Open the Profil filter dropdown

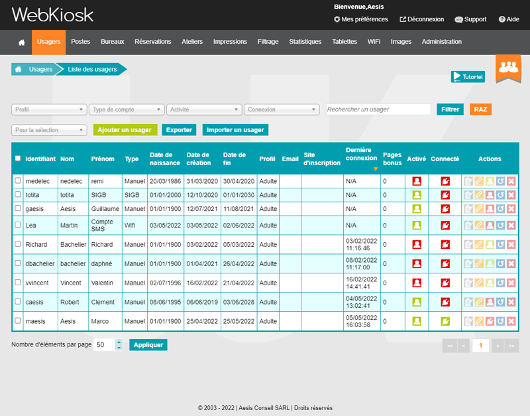(49, 109)
